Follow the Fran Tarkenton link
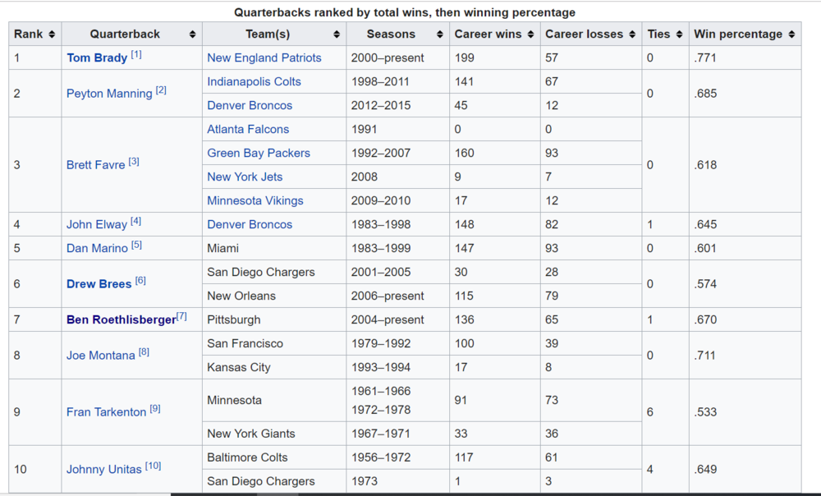Screen dimensions: 821x496 [106, 412]
